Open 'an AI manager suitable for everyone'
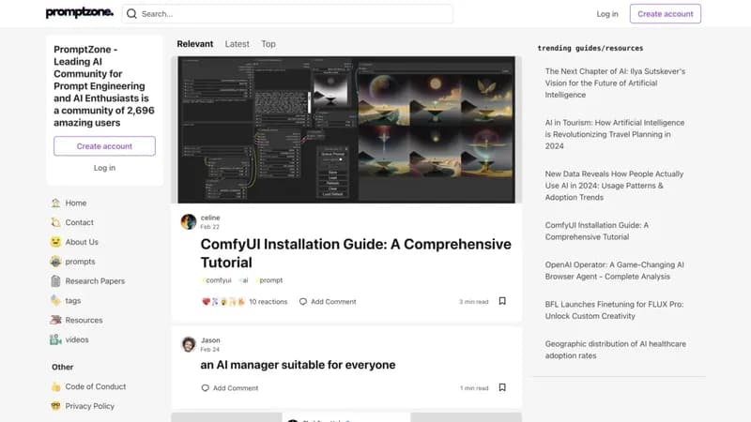 298,365
